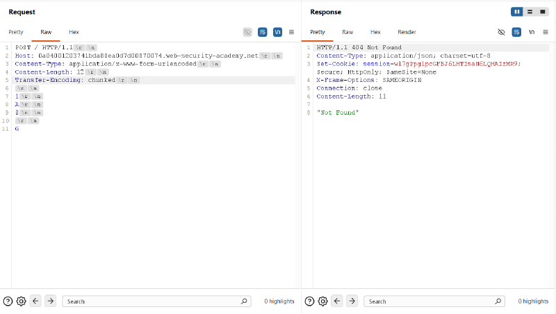Toggle non-printable characters in Request
This screenshot has height=314, width=556.
(x=277, y=32)
